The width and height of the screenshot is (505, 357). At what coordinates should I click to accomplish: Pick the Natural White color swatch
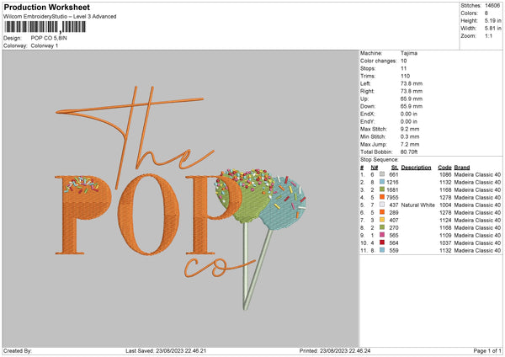tap(383, 205)
